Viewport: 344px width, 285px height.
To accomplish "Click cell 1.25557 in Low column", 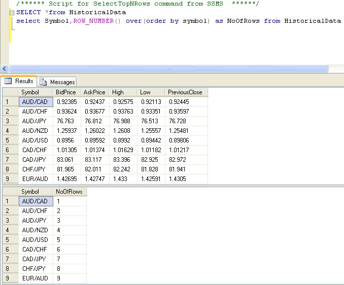I will pos(151,131).
